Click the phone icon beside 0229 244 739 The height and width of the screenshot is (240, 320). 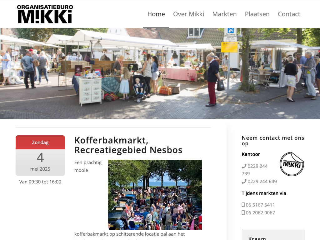[x=244, y=166]
